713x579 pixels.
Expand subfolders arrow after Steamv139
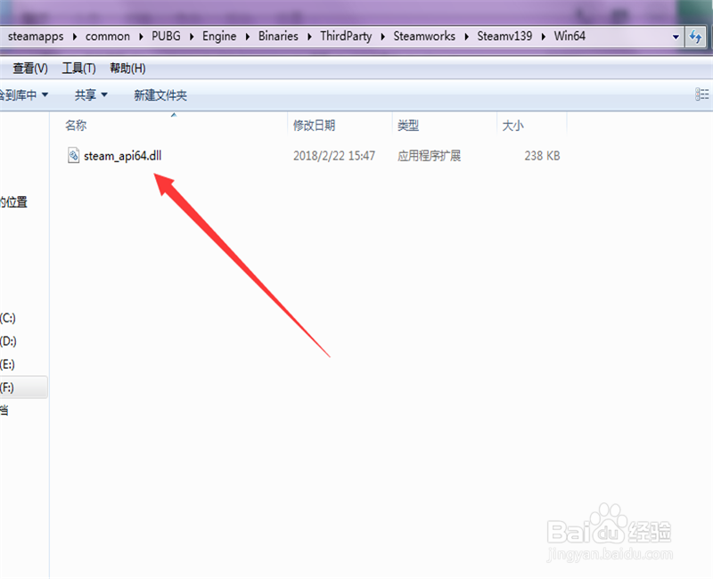(x=544, y=37)
